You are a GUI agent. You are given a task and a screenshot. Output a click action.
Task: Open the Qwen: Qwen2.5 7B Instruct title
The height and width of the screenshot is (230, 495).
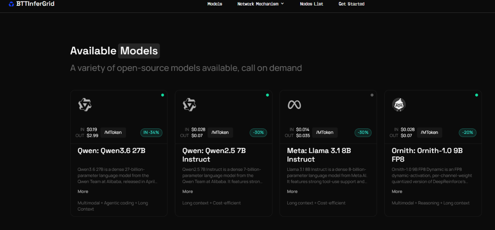[214, 155]
